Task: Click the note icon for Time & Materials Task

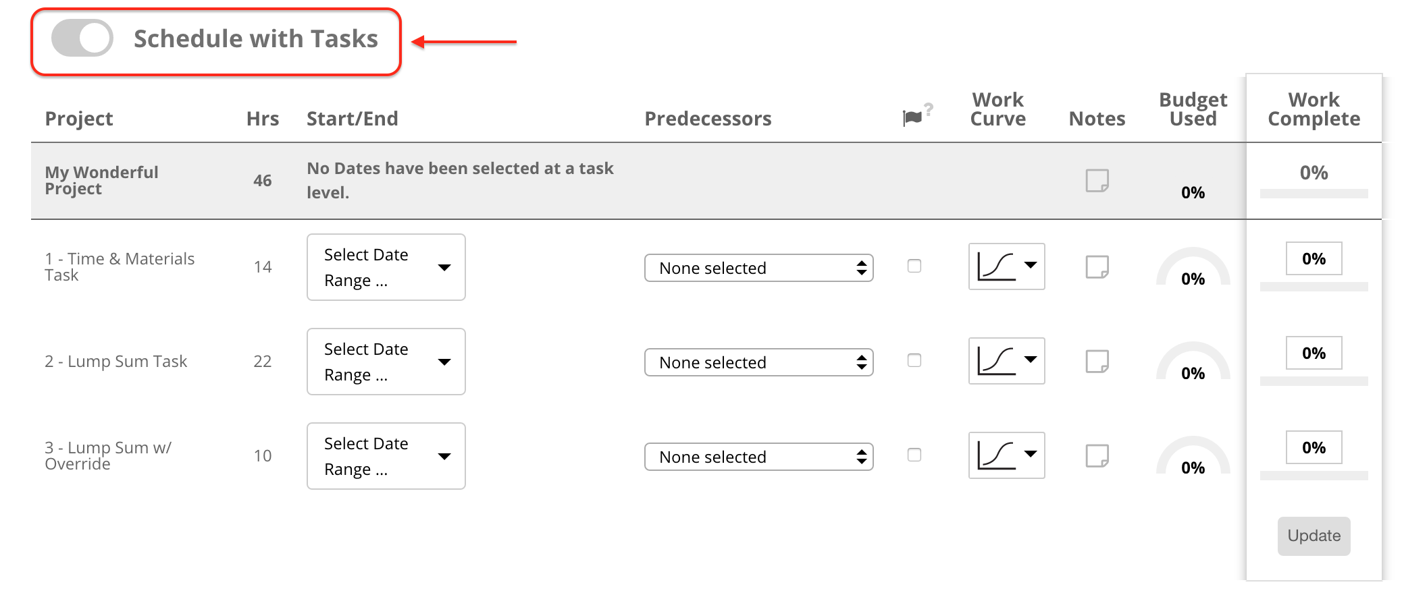Action: tap(1097, 266)
